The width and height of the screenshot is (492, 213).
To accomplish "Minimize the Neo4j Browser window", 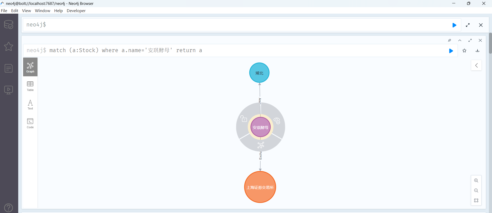I will point(454,3).
